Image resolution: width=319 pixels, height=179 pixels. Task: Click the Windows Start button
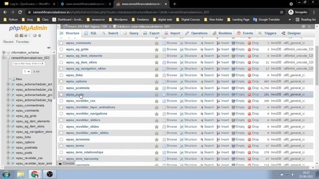tap(6, 174)
